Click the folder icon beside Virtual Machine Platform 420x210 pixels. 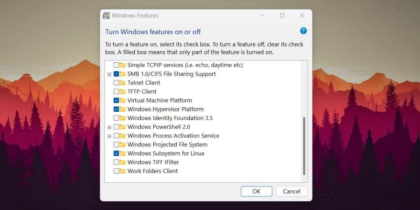pyautogui.click(x=122, y=100)
